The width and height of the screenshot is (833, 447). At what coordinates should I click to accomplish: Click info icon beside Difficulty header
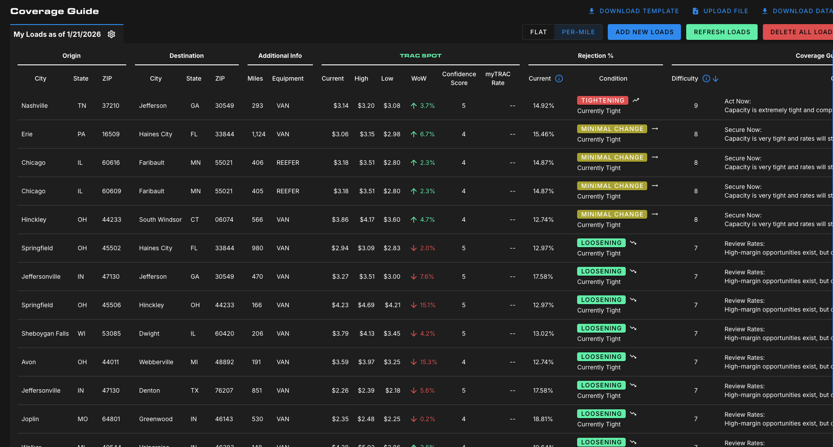pos(706,78)
